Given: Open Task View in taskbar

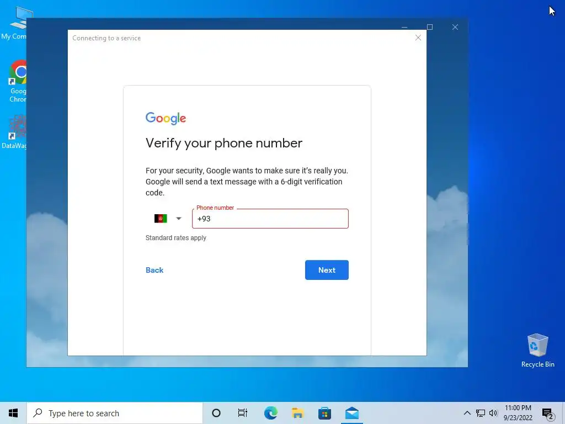Looking at the screenshot, I should (x=243, y=413).
